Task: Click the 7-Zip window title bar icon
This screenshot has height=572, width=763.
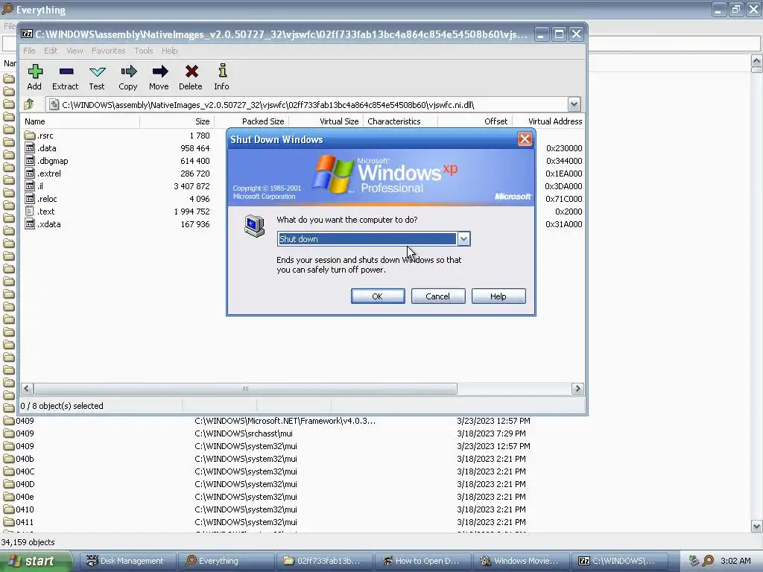Action: coord(27,34)
